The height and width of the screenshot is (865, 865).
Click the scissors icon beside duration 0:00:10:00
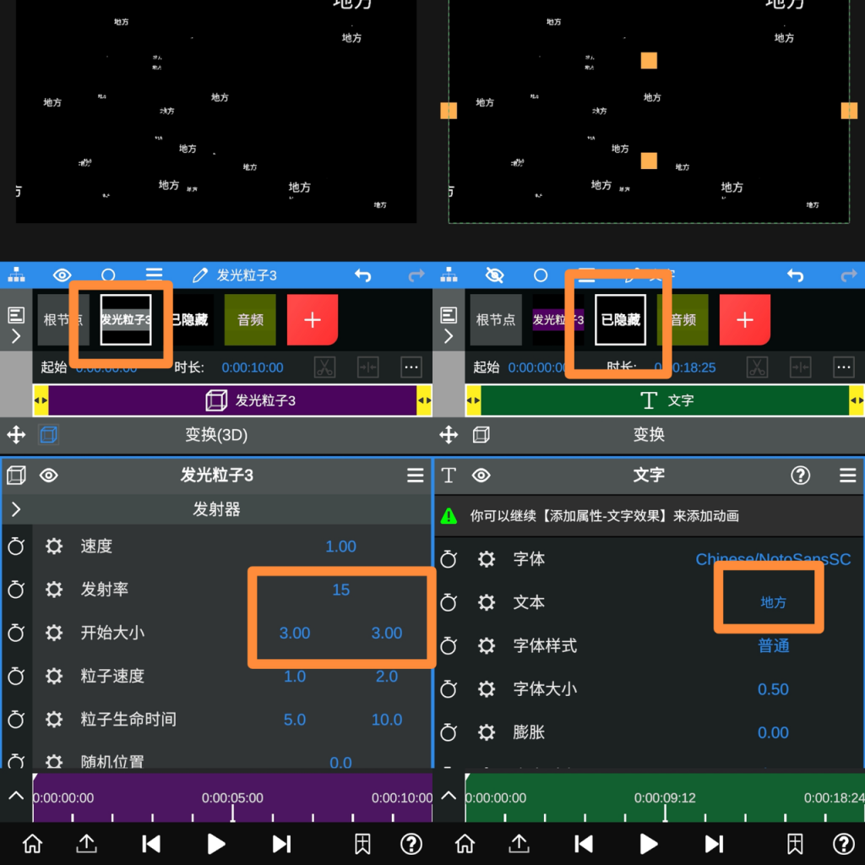click(x=324, y=367)
